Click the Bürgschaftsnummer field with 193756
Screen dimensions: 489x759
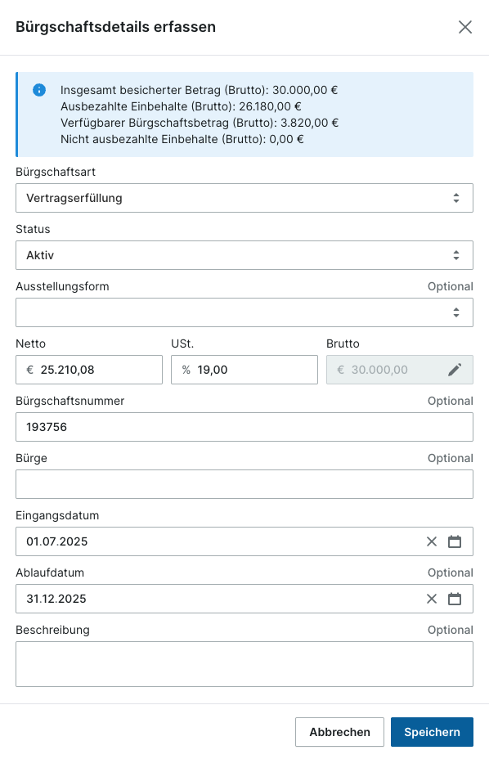(244, 427)
